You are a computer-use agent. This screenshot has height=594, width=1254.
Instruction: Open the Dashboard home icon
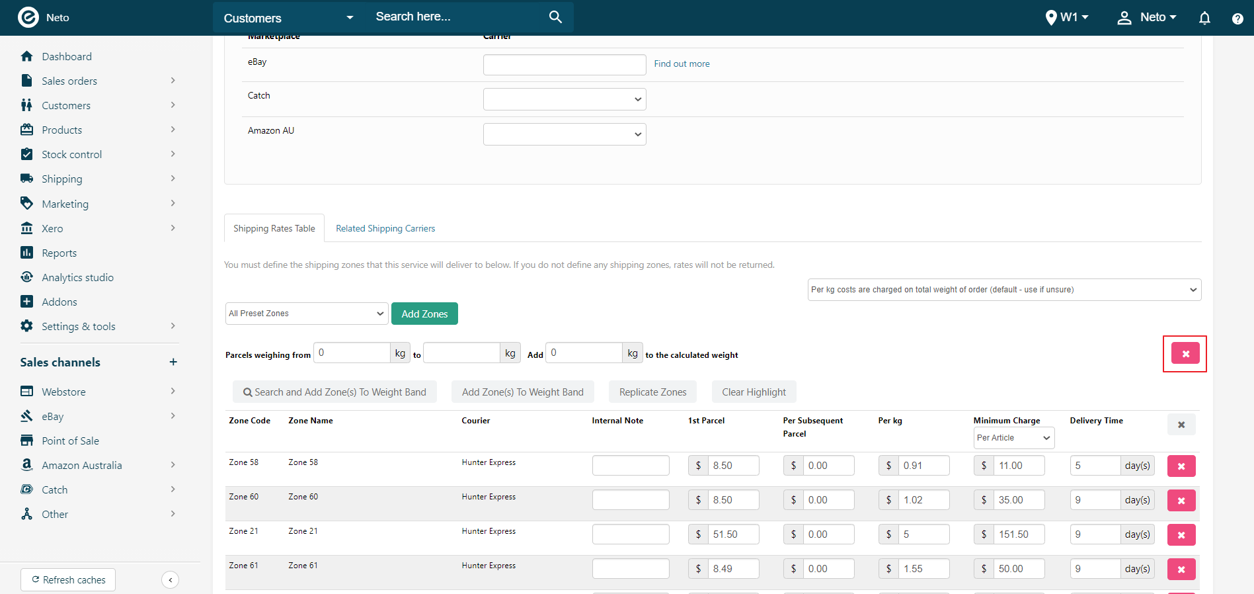tap(26, 56)
